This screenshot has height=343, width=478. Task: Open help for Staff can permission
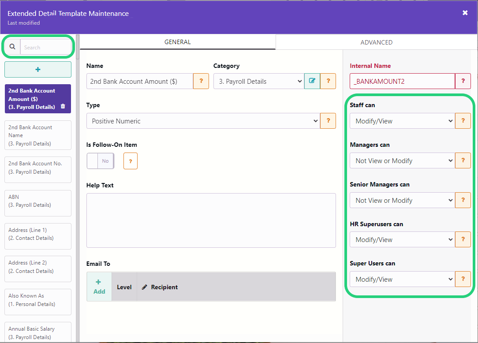click(463, 121)
